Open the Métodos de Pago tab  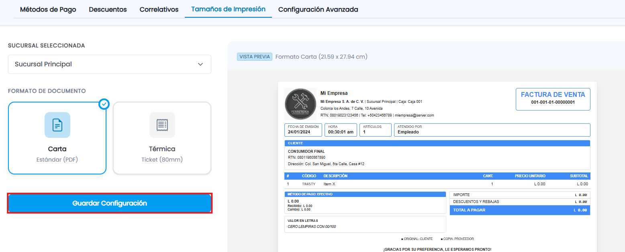(48, 9)
